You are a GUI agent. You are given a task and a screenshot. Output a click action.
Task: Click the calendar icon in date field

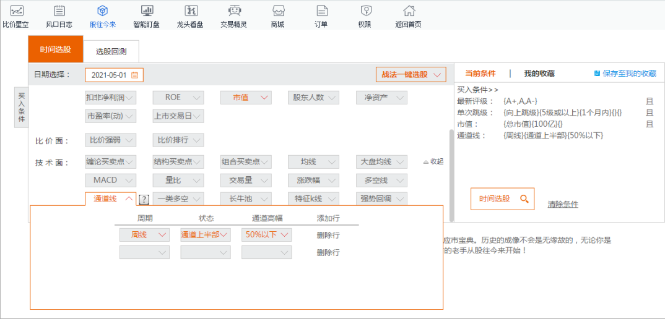click(134, 75)
